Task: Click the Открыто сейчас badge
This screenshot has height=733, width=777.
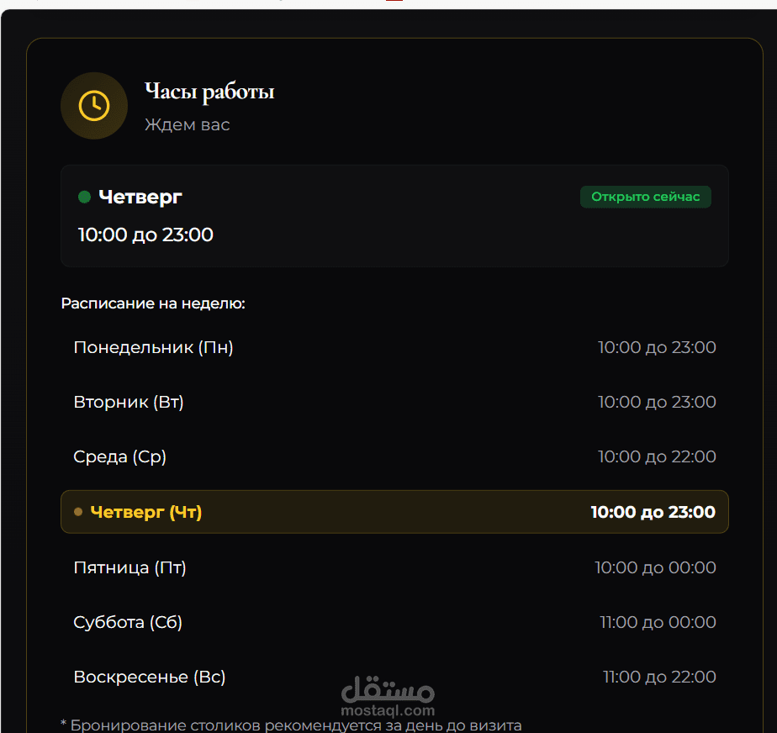Action: click(645, 197)
